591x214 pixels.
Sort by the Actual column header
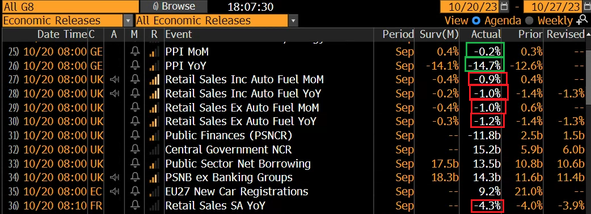486,35
